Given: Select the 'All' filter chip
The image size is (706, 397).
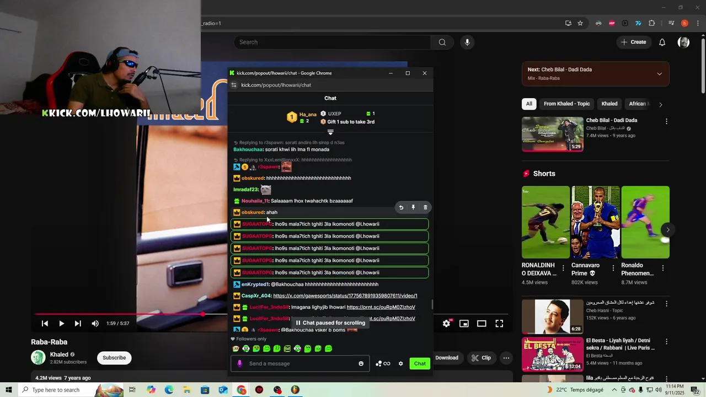Looking at the screenshot, I should 529,104.
